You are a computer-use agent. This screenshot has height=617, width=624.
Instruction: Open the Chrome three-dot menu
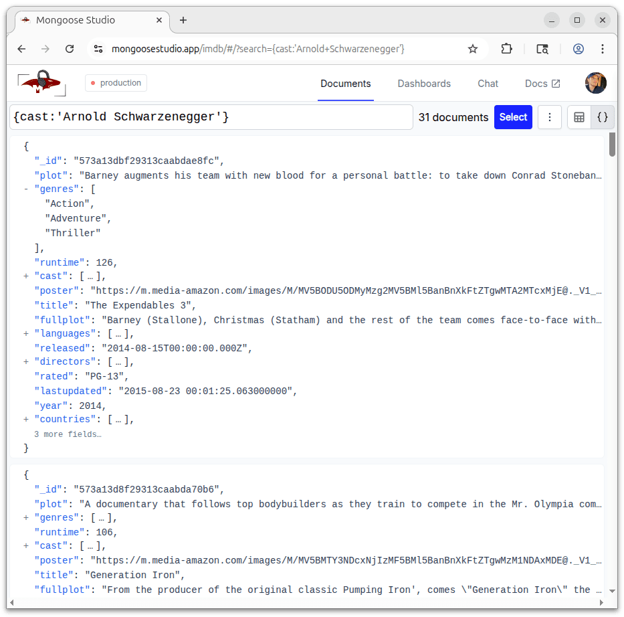click(603, 49)
